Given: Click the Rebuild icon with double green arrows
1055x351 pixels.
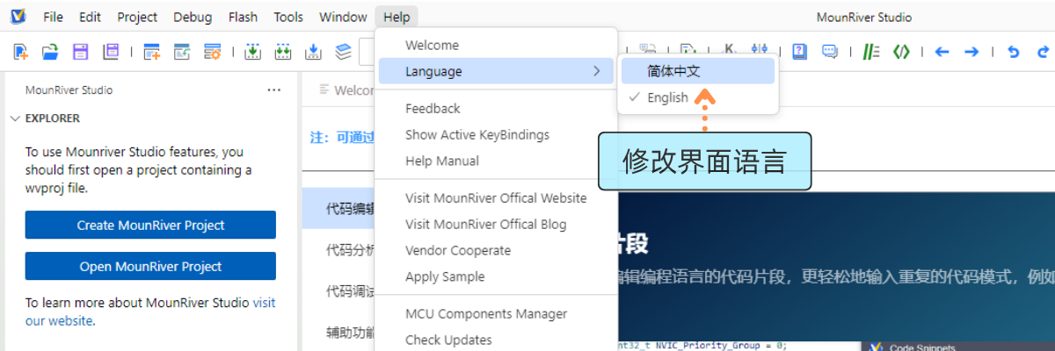Looking at the screenshot, I should pyautogui.click(x=283, y=52).
